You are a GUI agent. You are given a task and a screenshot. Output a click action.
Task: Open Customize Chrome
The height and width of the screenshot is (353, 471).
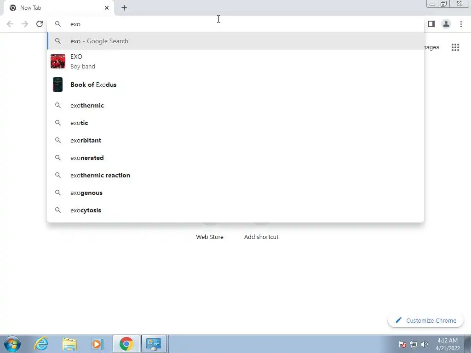[425, 320]
